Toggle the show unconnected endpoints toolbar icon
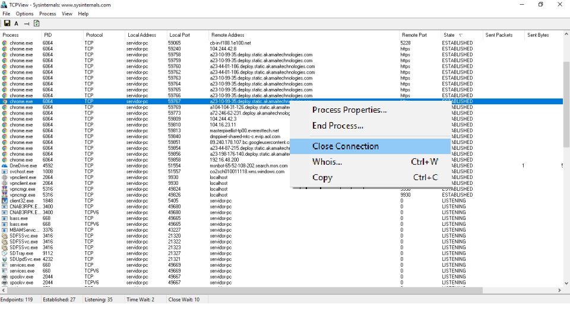This screenshot has width=570, height=320. point(27,24)
